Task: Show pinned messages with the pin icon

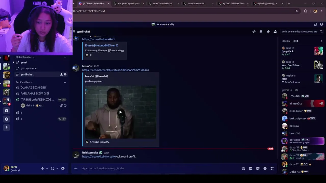Action: pyautogui.click(x=268, y=32)
